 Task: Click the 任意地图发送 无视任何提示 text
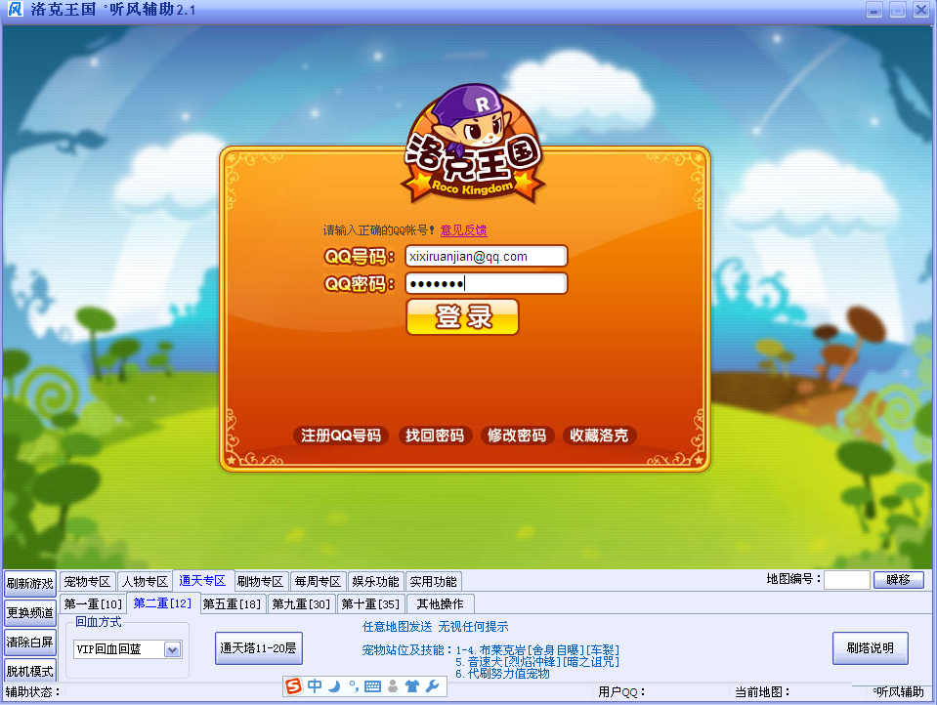coord(435,626)
